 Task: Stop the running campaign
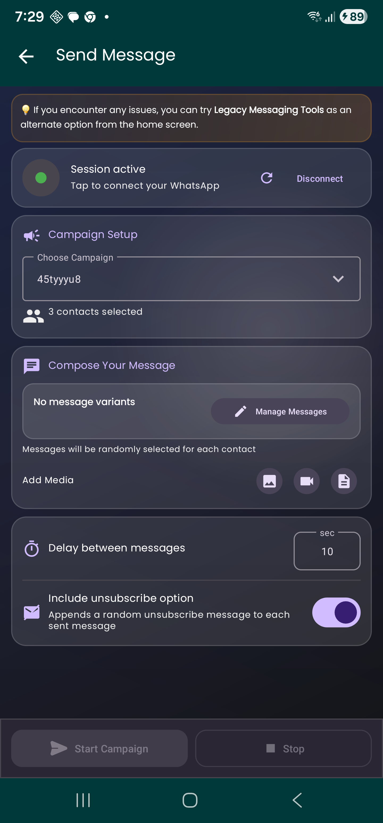(x=283, y=748)
